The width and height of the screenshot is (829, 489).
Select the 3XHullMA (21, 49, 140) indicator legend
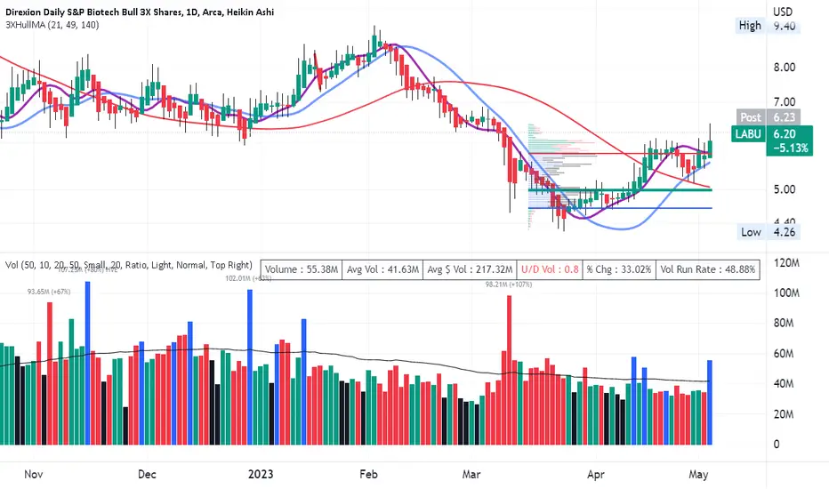(x=52, y=25)
